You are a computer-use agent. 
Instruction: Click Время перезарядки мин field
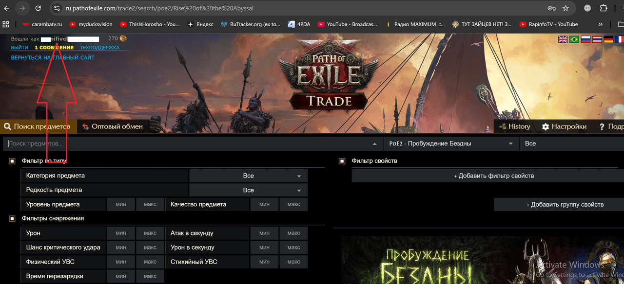tap(121, 276)
